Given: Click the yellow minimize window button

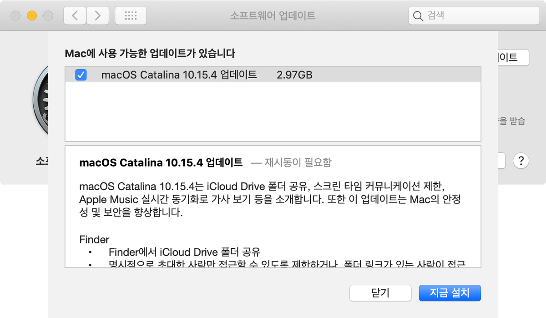Looking at the screenshot, I should [32, 16].
